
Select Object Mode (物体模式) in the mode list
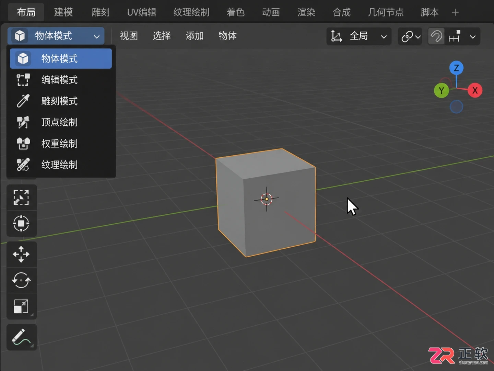click(x=61, y=59)
